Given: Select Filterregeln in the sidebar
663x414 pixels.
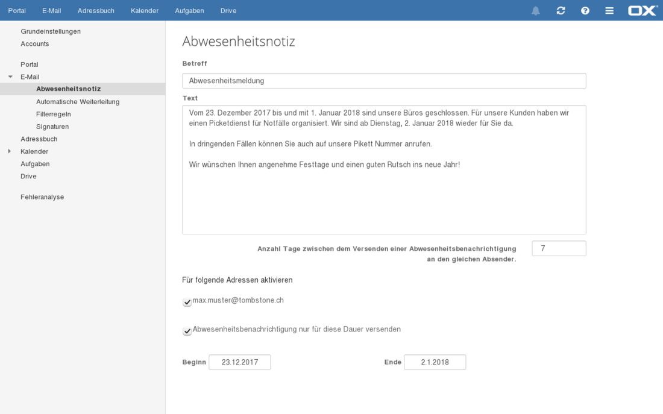Looking at the screenshot, I should coord(54,114).
